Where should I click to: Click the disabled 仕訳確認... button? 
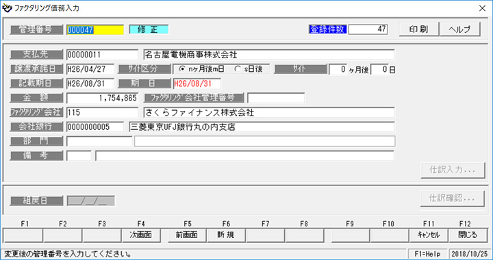[x=452, y=198]
